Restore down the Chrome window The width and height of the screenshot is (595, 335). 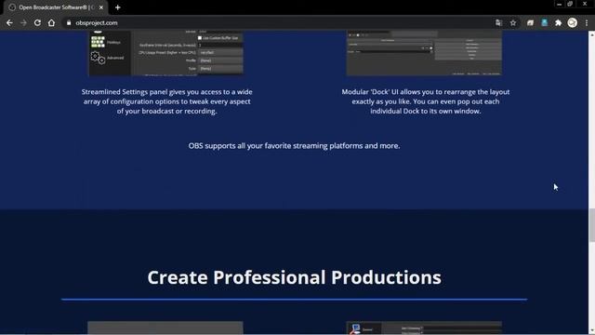point(570,4)
